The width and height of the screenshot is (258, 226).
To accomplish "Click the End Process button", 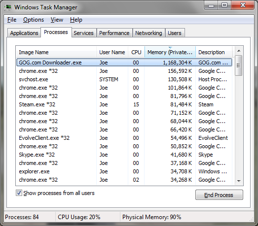I will tap(219, 195).
